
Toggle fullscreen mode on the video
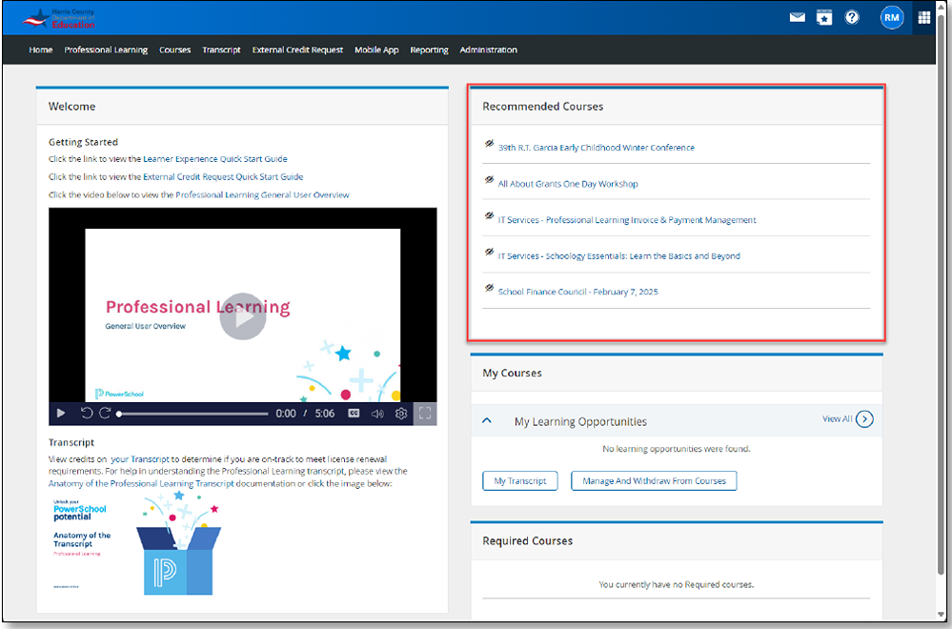point(425,414)
